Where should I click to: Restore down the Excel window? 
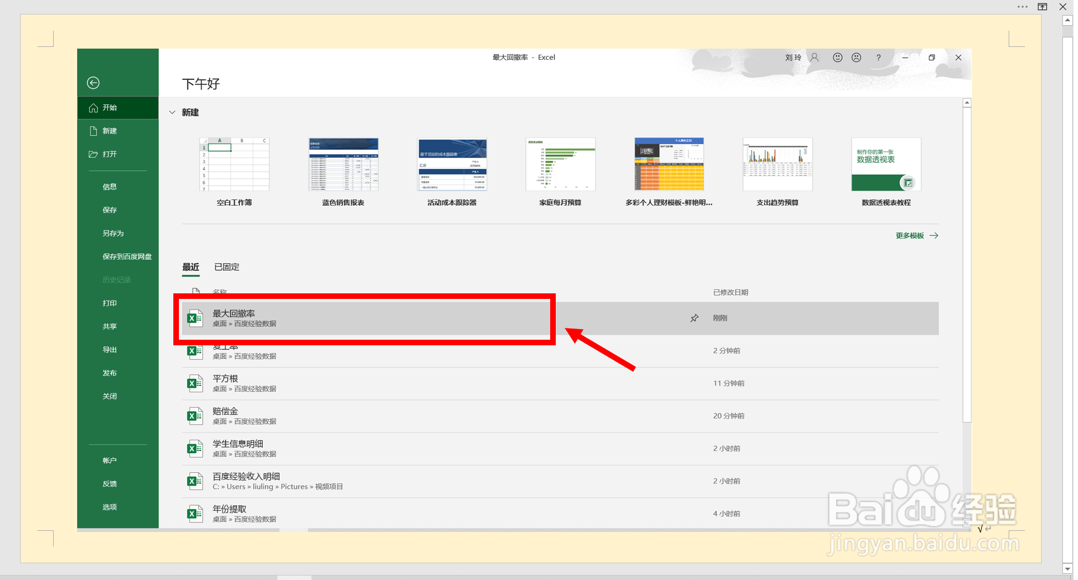932,58
